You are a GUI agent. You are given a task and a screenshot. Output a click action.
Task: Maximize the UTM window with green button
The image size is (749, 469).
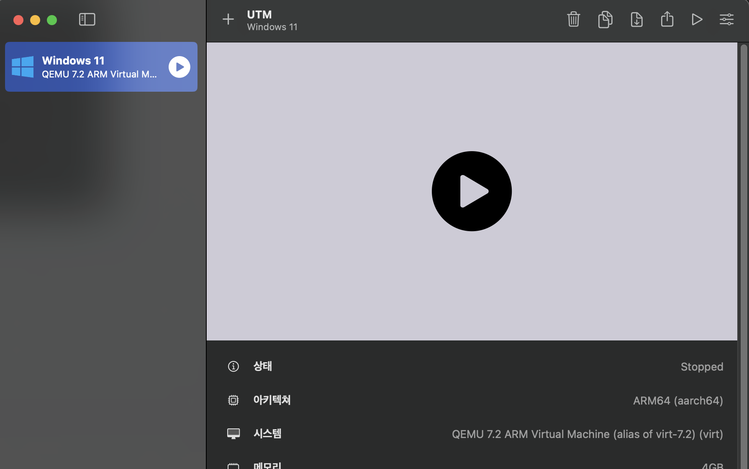coord(52,20)
